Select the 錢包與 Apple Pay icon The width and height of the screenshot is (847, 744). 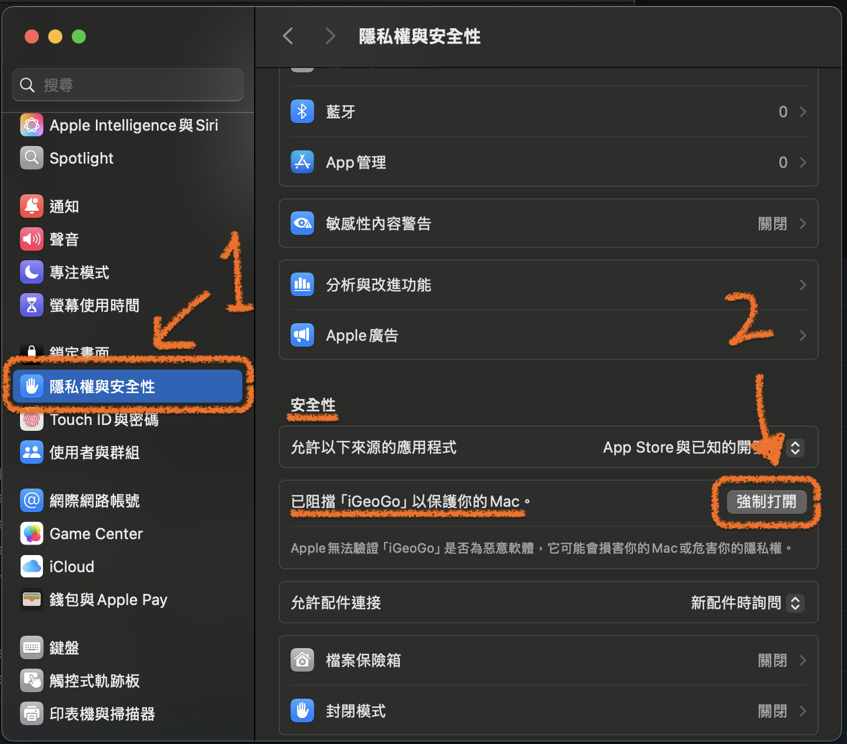(31, 599)
